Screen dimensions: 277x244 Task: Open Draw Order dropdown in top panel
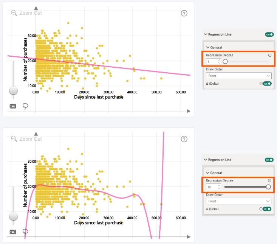click(x=239, y=76)
